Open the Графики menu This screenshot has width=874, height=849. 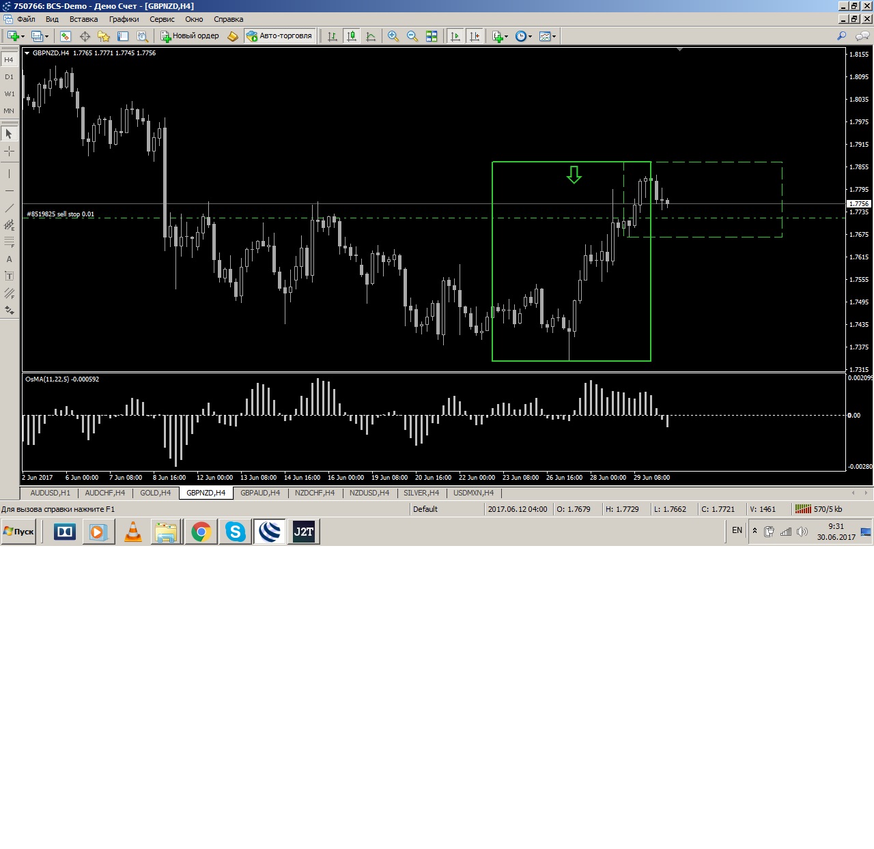point(124,19)
